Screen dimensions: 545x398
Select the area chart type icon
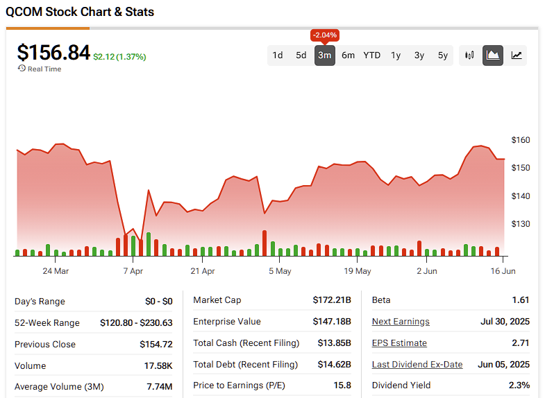point(493,55)
